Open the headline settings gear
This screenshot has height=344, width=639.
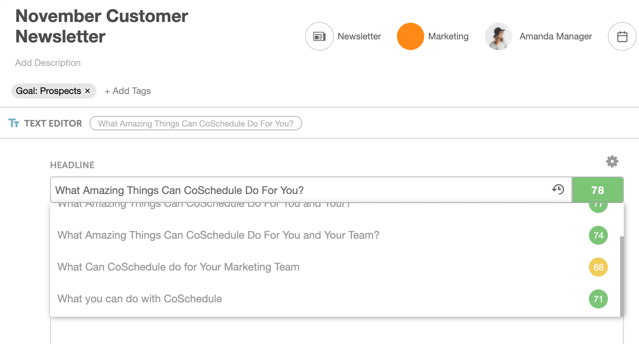(x=612, y=161)
